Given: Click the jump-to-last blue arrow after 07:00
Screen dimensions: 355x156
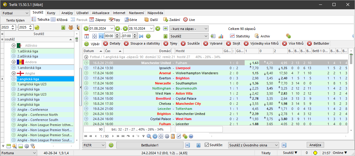Looking at the screenshot, I should point(141,36).
